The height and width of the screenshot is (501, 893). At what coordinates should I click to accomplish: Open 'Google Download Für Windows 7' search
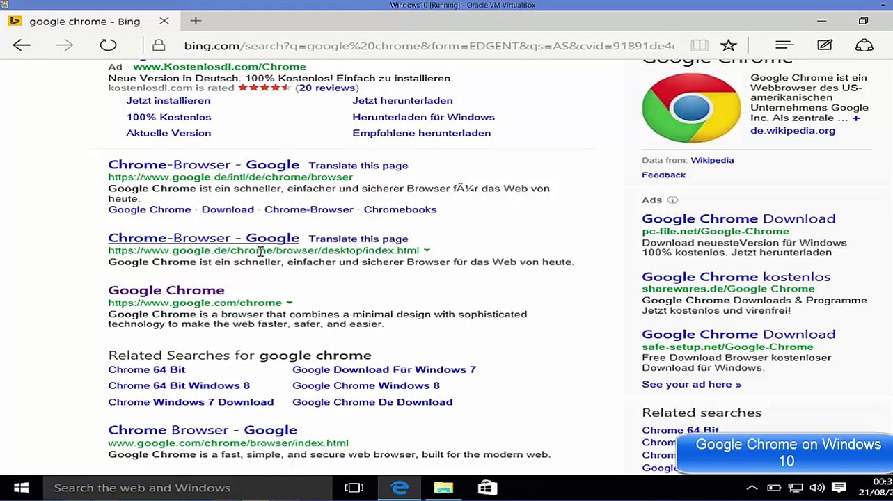point(384,369)
